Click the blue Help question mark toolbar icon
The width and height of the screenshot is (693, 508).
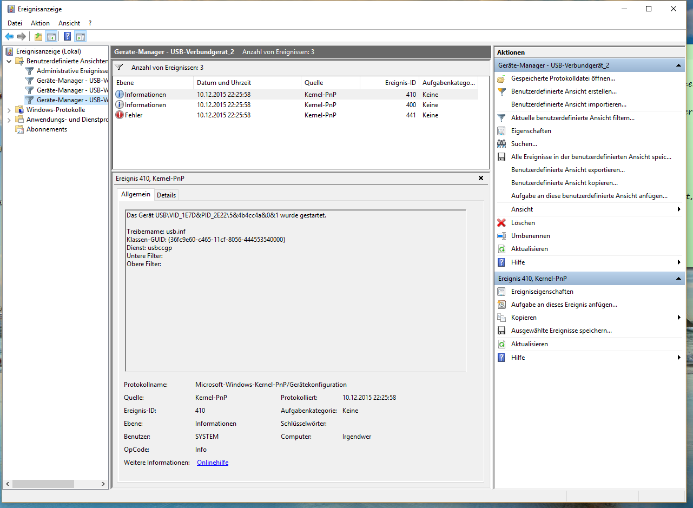[x=67, y=37]
